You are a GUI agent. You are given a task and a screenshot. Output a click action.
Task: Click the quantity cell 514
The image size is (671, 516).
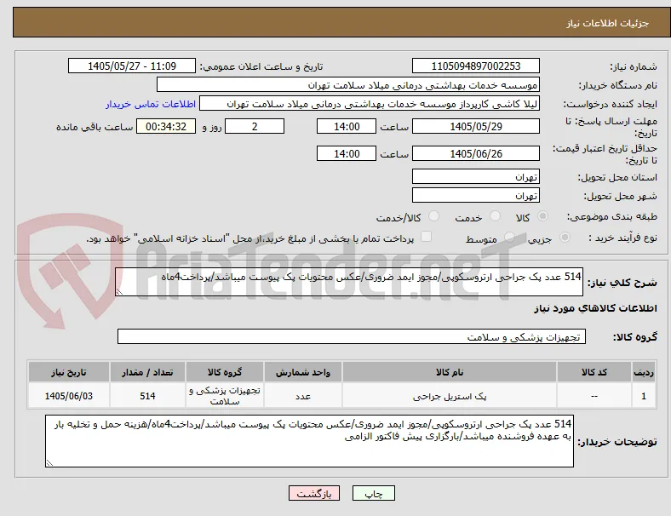coord(147,396)
